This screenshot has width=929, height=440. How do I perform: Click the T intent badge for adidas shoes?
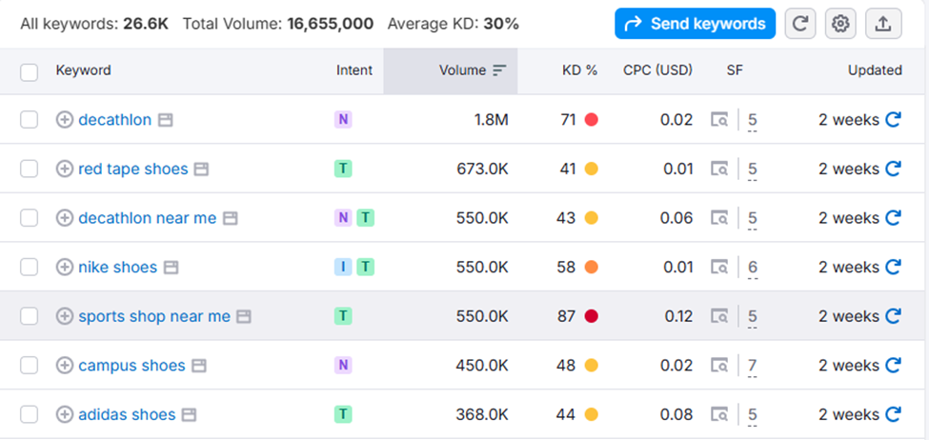coord(343,414)
